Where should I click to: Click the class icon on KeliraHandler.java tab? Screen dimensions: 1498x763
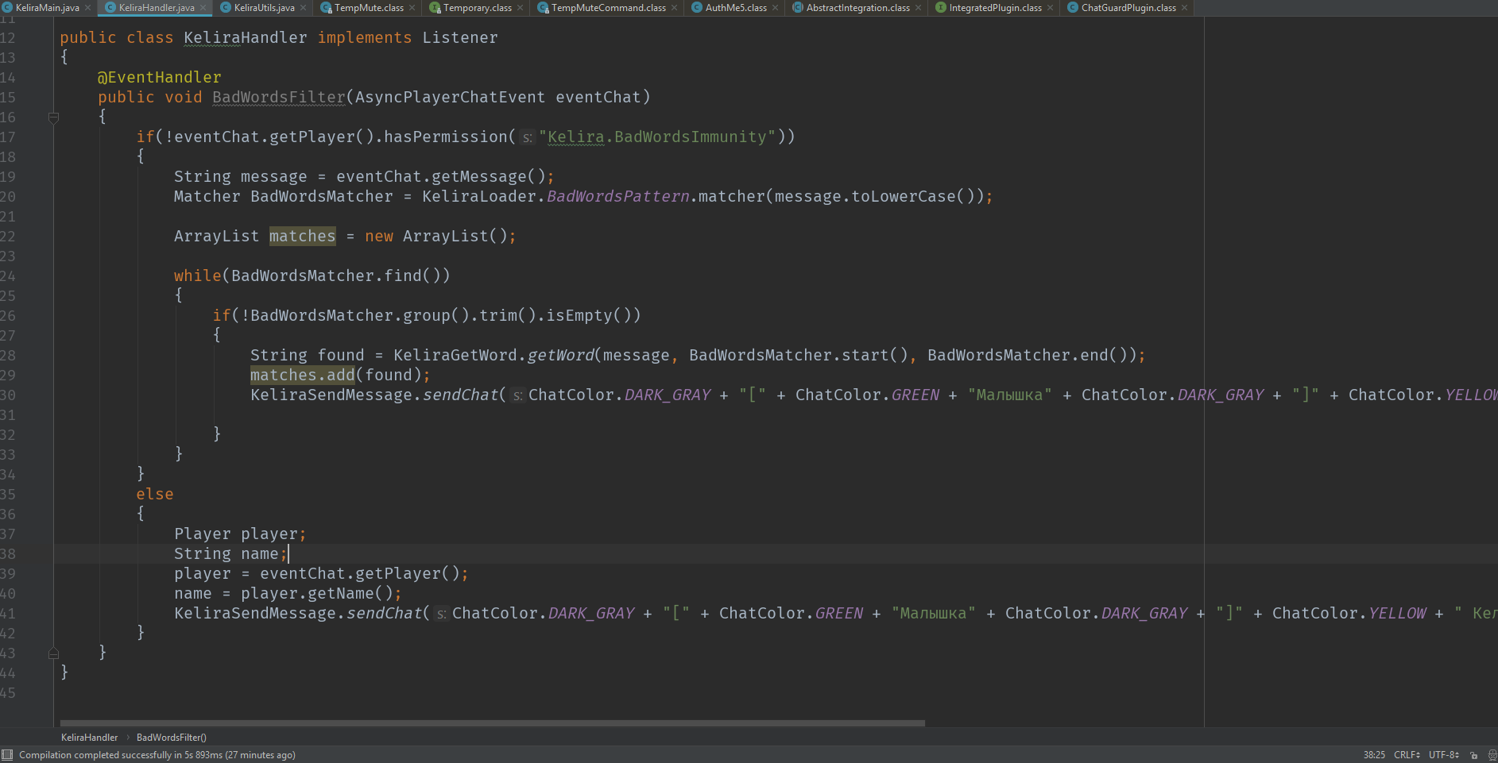[x=110, y=8]
